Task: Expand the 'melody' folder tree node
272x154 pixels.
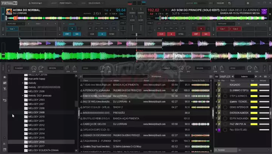Action: (23, 83)
